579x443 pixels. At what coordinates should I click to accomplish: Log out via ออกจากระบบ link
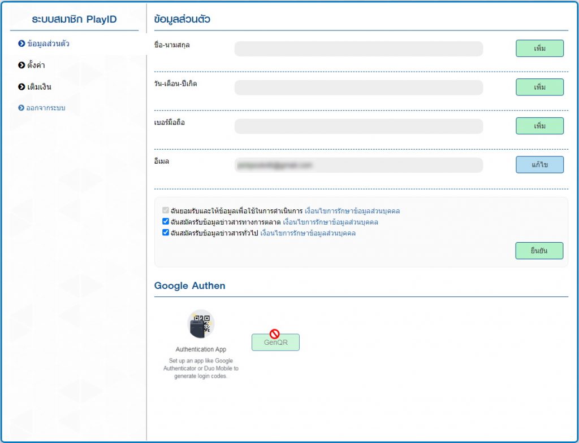tap(46, 108)
